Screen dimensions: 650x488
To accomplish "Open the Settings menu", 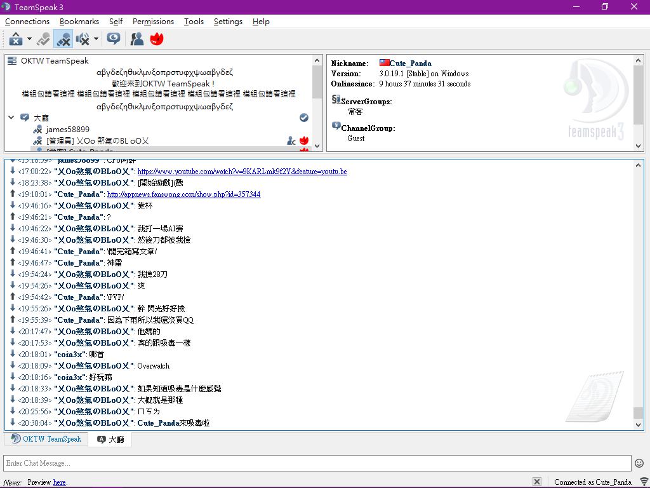I will pyautogui.click(x=228, y=22).
